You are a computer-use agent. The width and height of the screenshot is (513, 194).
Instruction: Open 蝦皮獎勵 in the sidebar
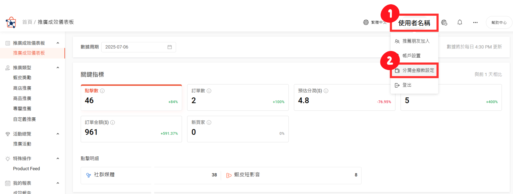click(x=22, y=78)
